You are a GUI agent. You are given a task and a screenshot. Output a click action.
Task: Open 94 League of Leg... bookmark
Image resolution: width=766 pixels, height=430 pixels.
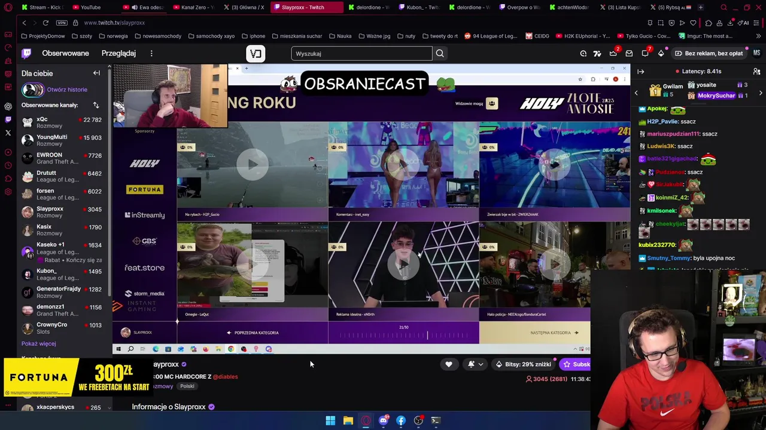point(491,36)
